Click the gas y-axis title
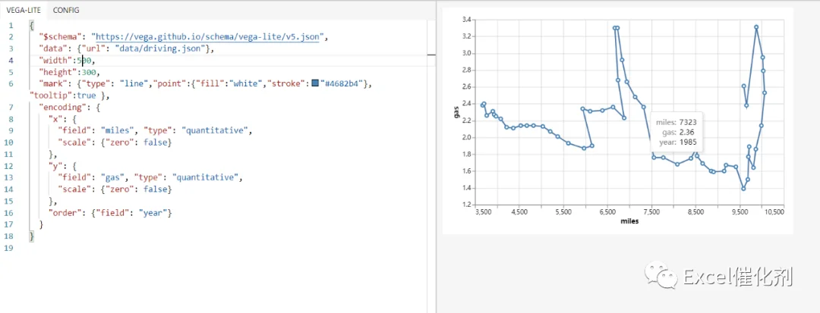820x313 pixels. coord(456,112)
